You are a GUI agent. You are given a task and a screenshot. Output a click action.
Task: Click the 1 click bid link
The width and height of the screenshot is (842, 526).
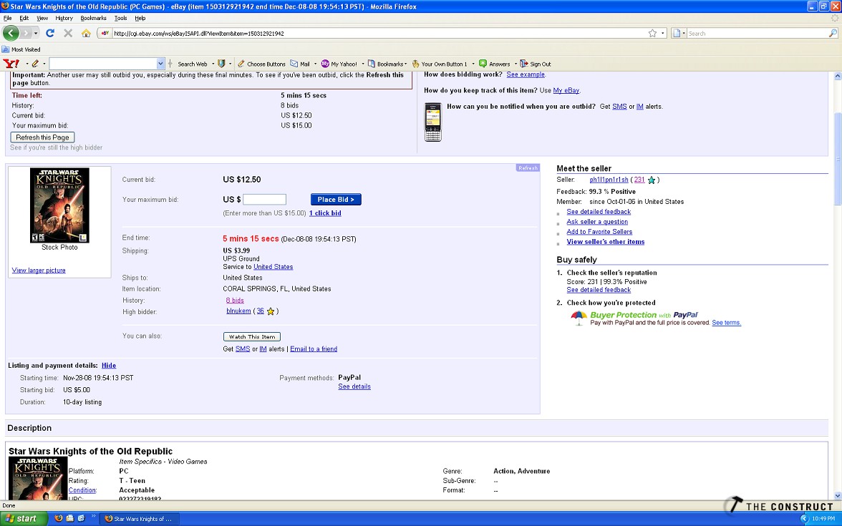point(325,213)
